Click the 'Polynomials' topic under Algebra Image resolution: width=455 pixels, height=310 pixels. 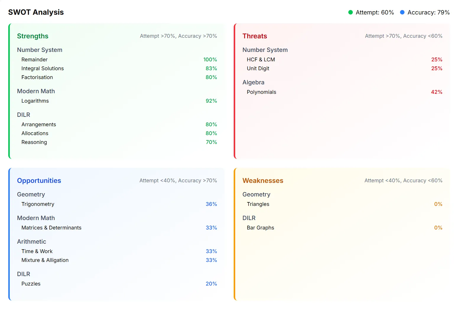pos(261,92)
